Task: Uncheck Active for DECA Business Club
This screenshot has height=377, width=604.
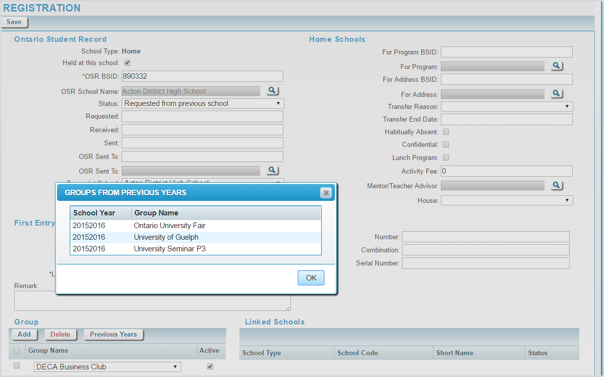Action: 210,366
